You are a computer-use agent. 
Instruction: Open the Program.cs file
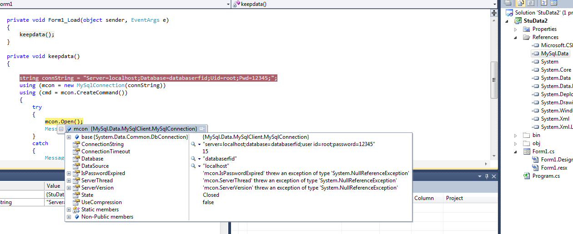pyautogui.click(x=546, y=176)
